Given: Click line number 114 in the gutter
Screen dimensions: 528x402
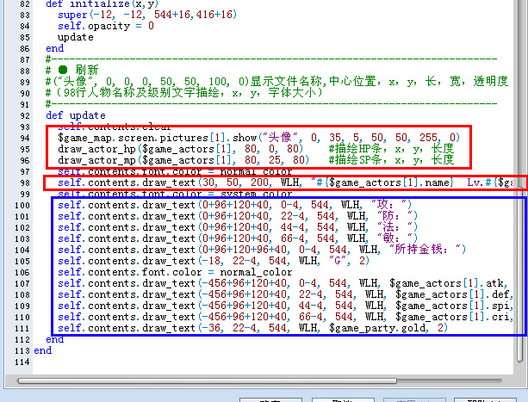Looking at the screenshot, I should [x=22, y=362].
